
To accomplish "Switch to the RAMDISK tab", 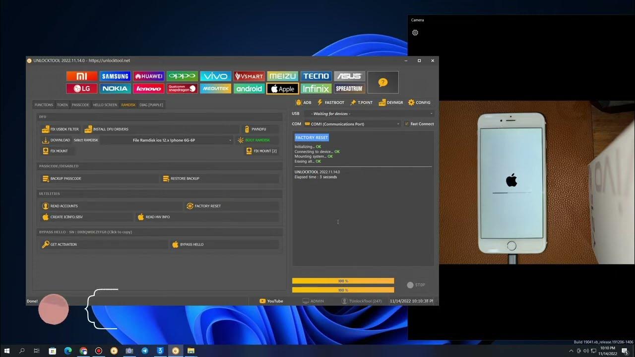I will [x=128, y=105].
